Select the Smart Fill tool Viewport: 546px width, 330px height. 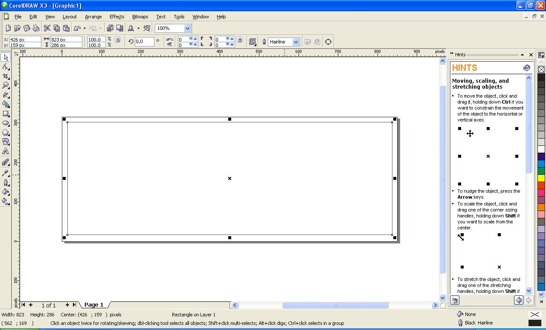click(x=6, y=104)
